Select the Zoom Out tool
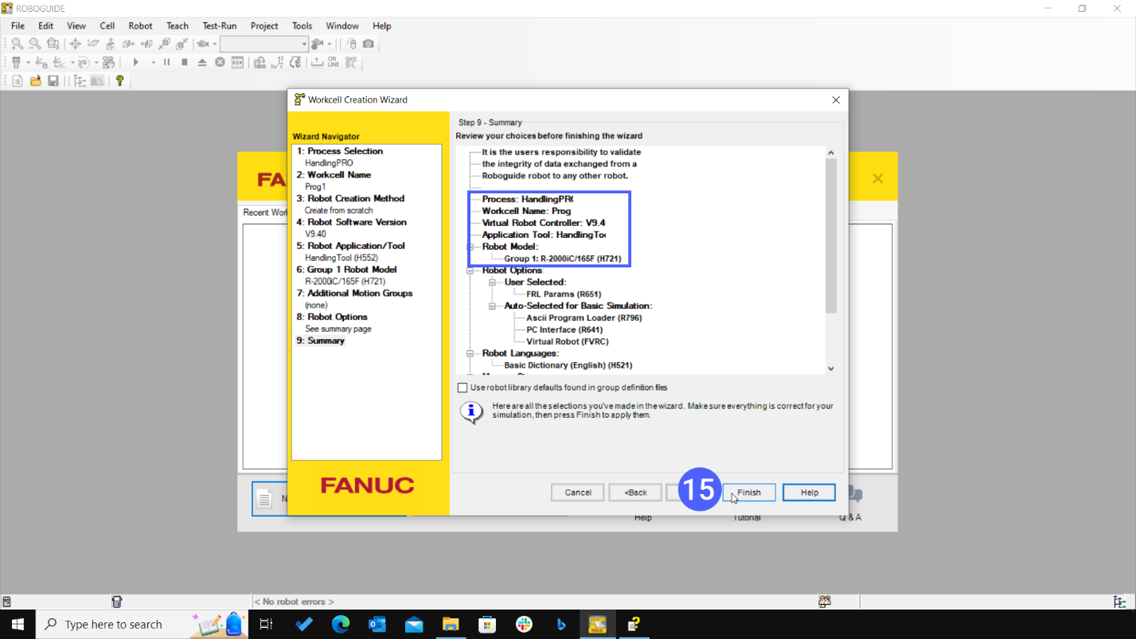 click(35, 43)
